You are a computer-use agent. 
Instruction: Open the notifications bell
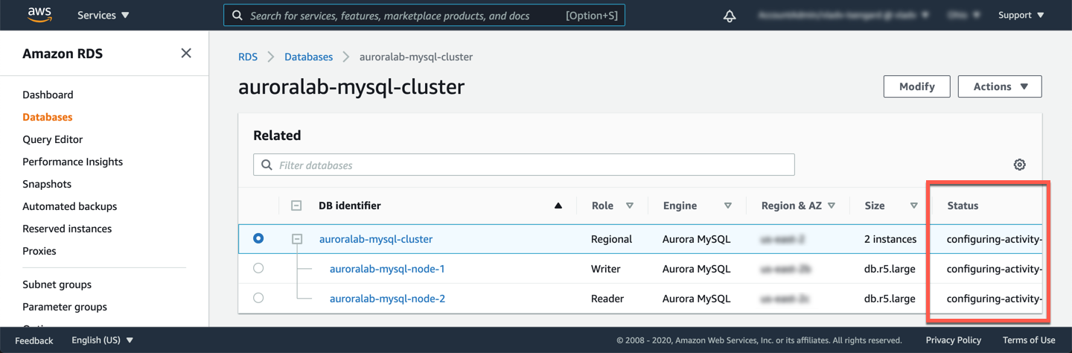[x=730, y=16]
